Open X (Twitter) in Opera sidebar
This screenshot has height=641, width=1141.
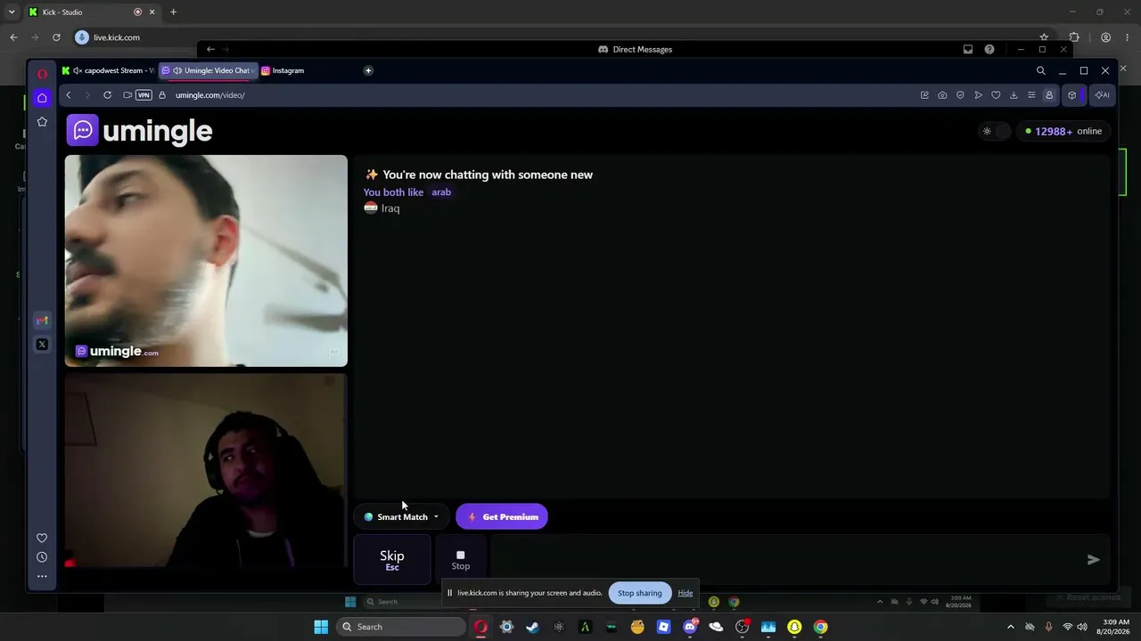click(x=42, y=345)
